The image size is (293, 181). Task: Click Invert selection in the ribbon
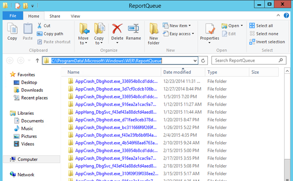[x=267, y=42]
